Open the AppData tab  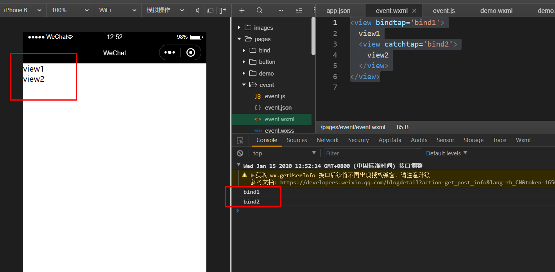click(x=390, y=140)
